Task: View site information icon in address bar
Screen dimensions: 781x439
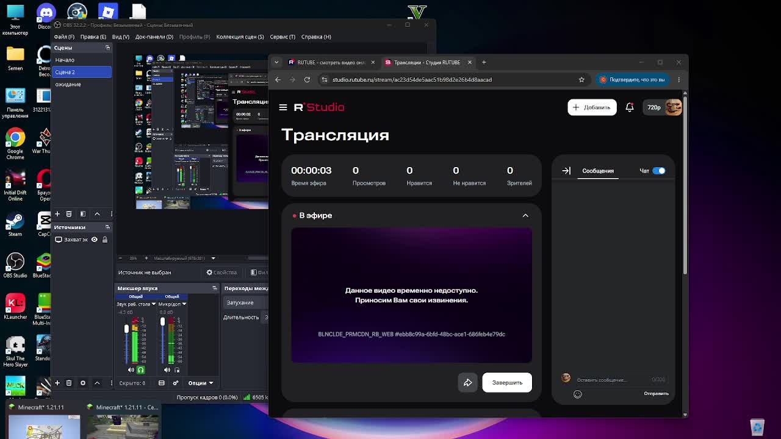Action: [x=325, y=79]
